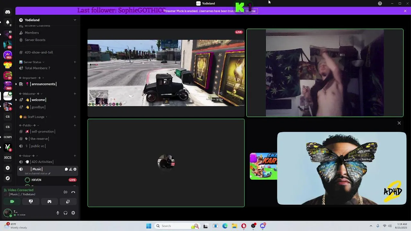Start an Activity via the game controller button
The width and height of the screenshot is (411, 231).
(49, 201)
